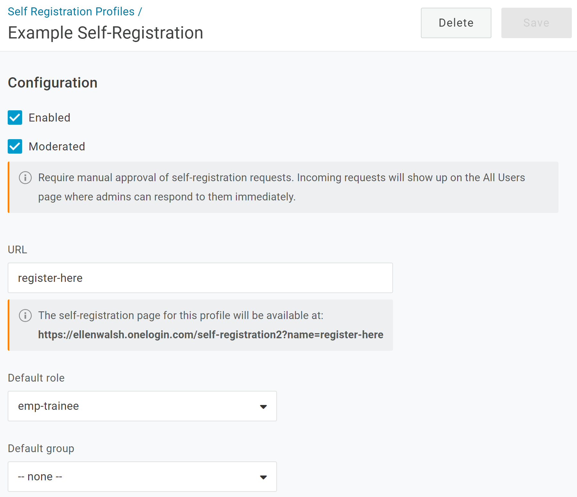Uncheck the Enabled checkbox
Screen dimensions: 577x497
pyautogui.click(x=15, y=118)
